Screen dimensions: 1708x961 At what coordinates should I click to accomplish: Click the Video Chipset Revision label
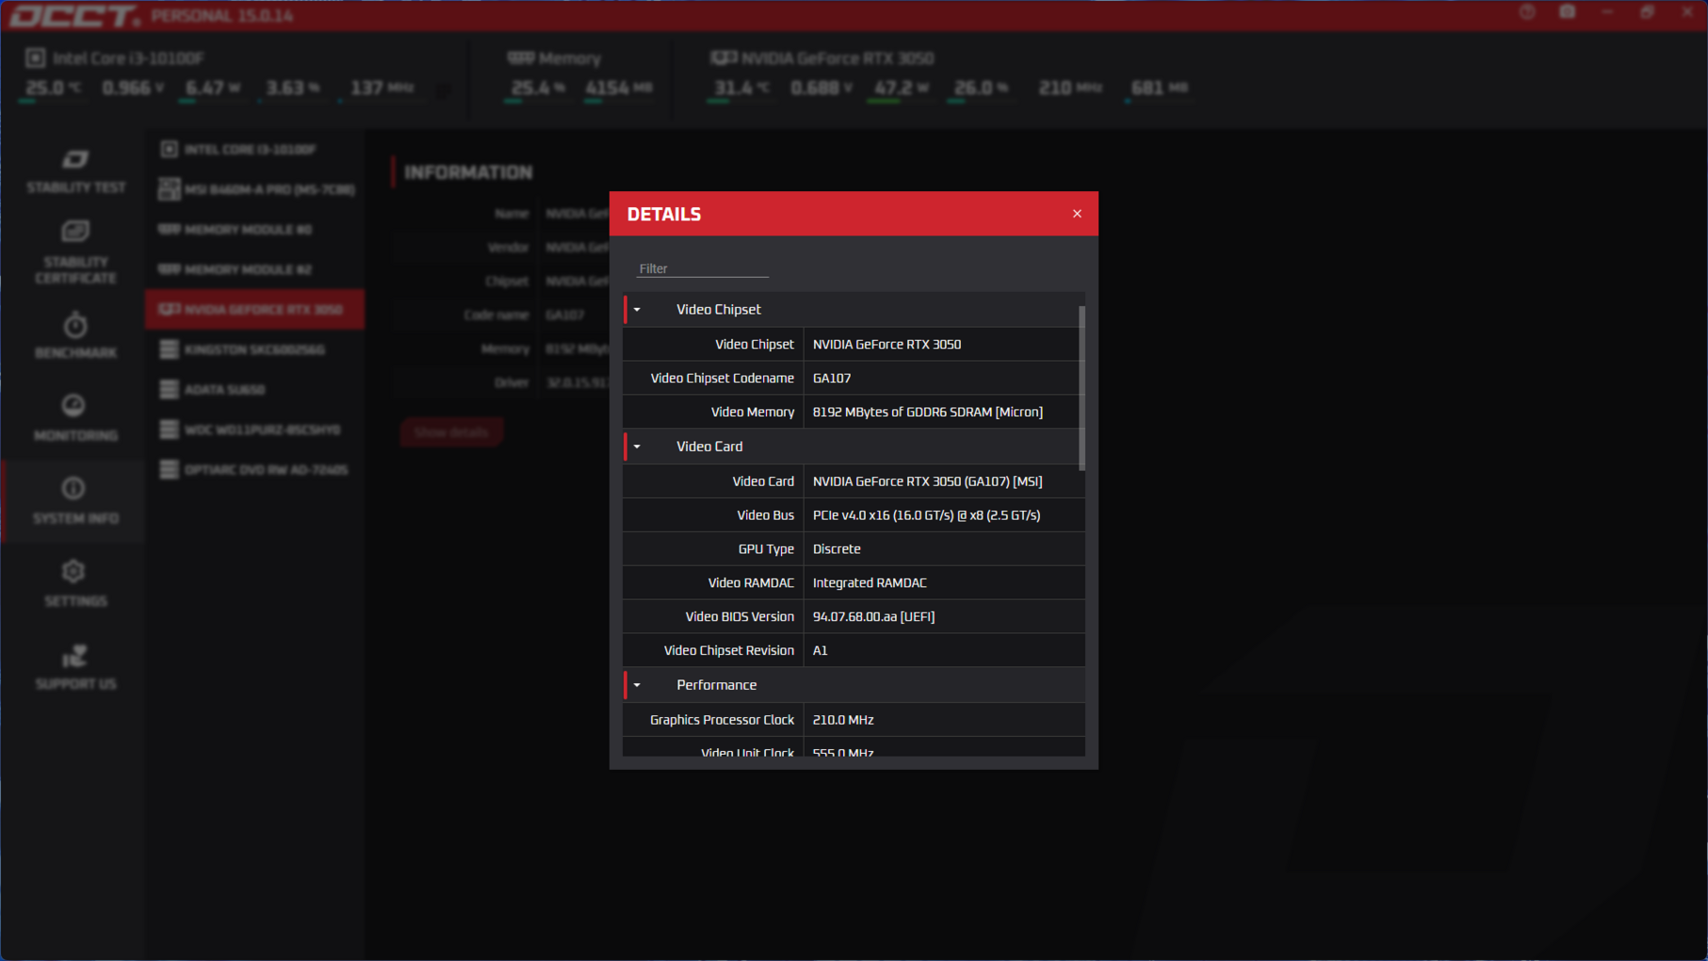(728, 651)
